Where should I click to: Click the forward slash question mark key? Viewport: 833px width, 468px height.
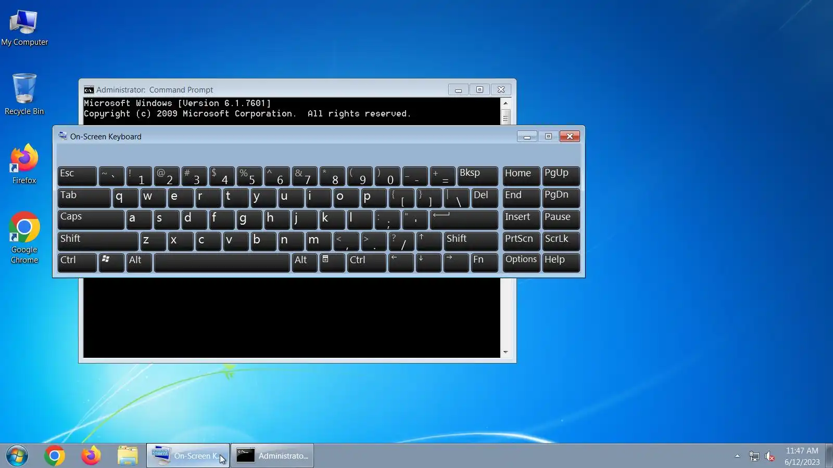pyautogui.click(x=401, y=242)
